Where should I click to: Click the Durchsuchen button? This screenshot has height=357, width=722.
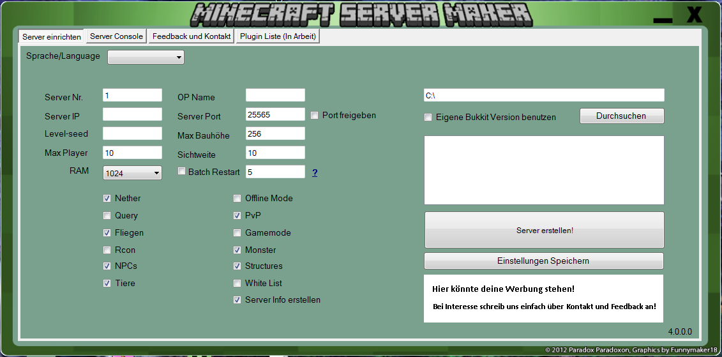click(622, 116)
